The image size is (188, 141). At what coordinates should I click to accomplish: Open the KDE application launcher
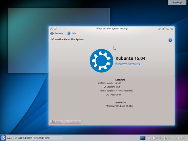click(x=3, y=138)
